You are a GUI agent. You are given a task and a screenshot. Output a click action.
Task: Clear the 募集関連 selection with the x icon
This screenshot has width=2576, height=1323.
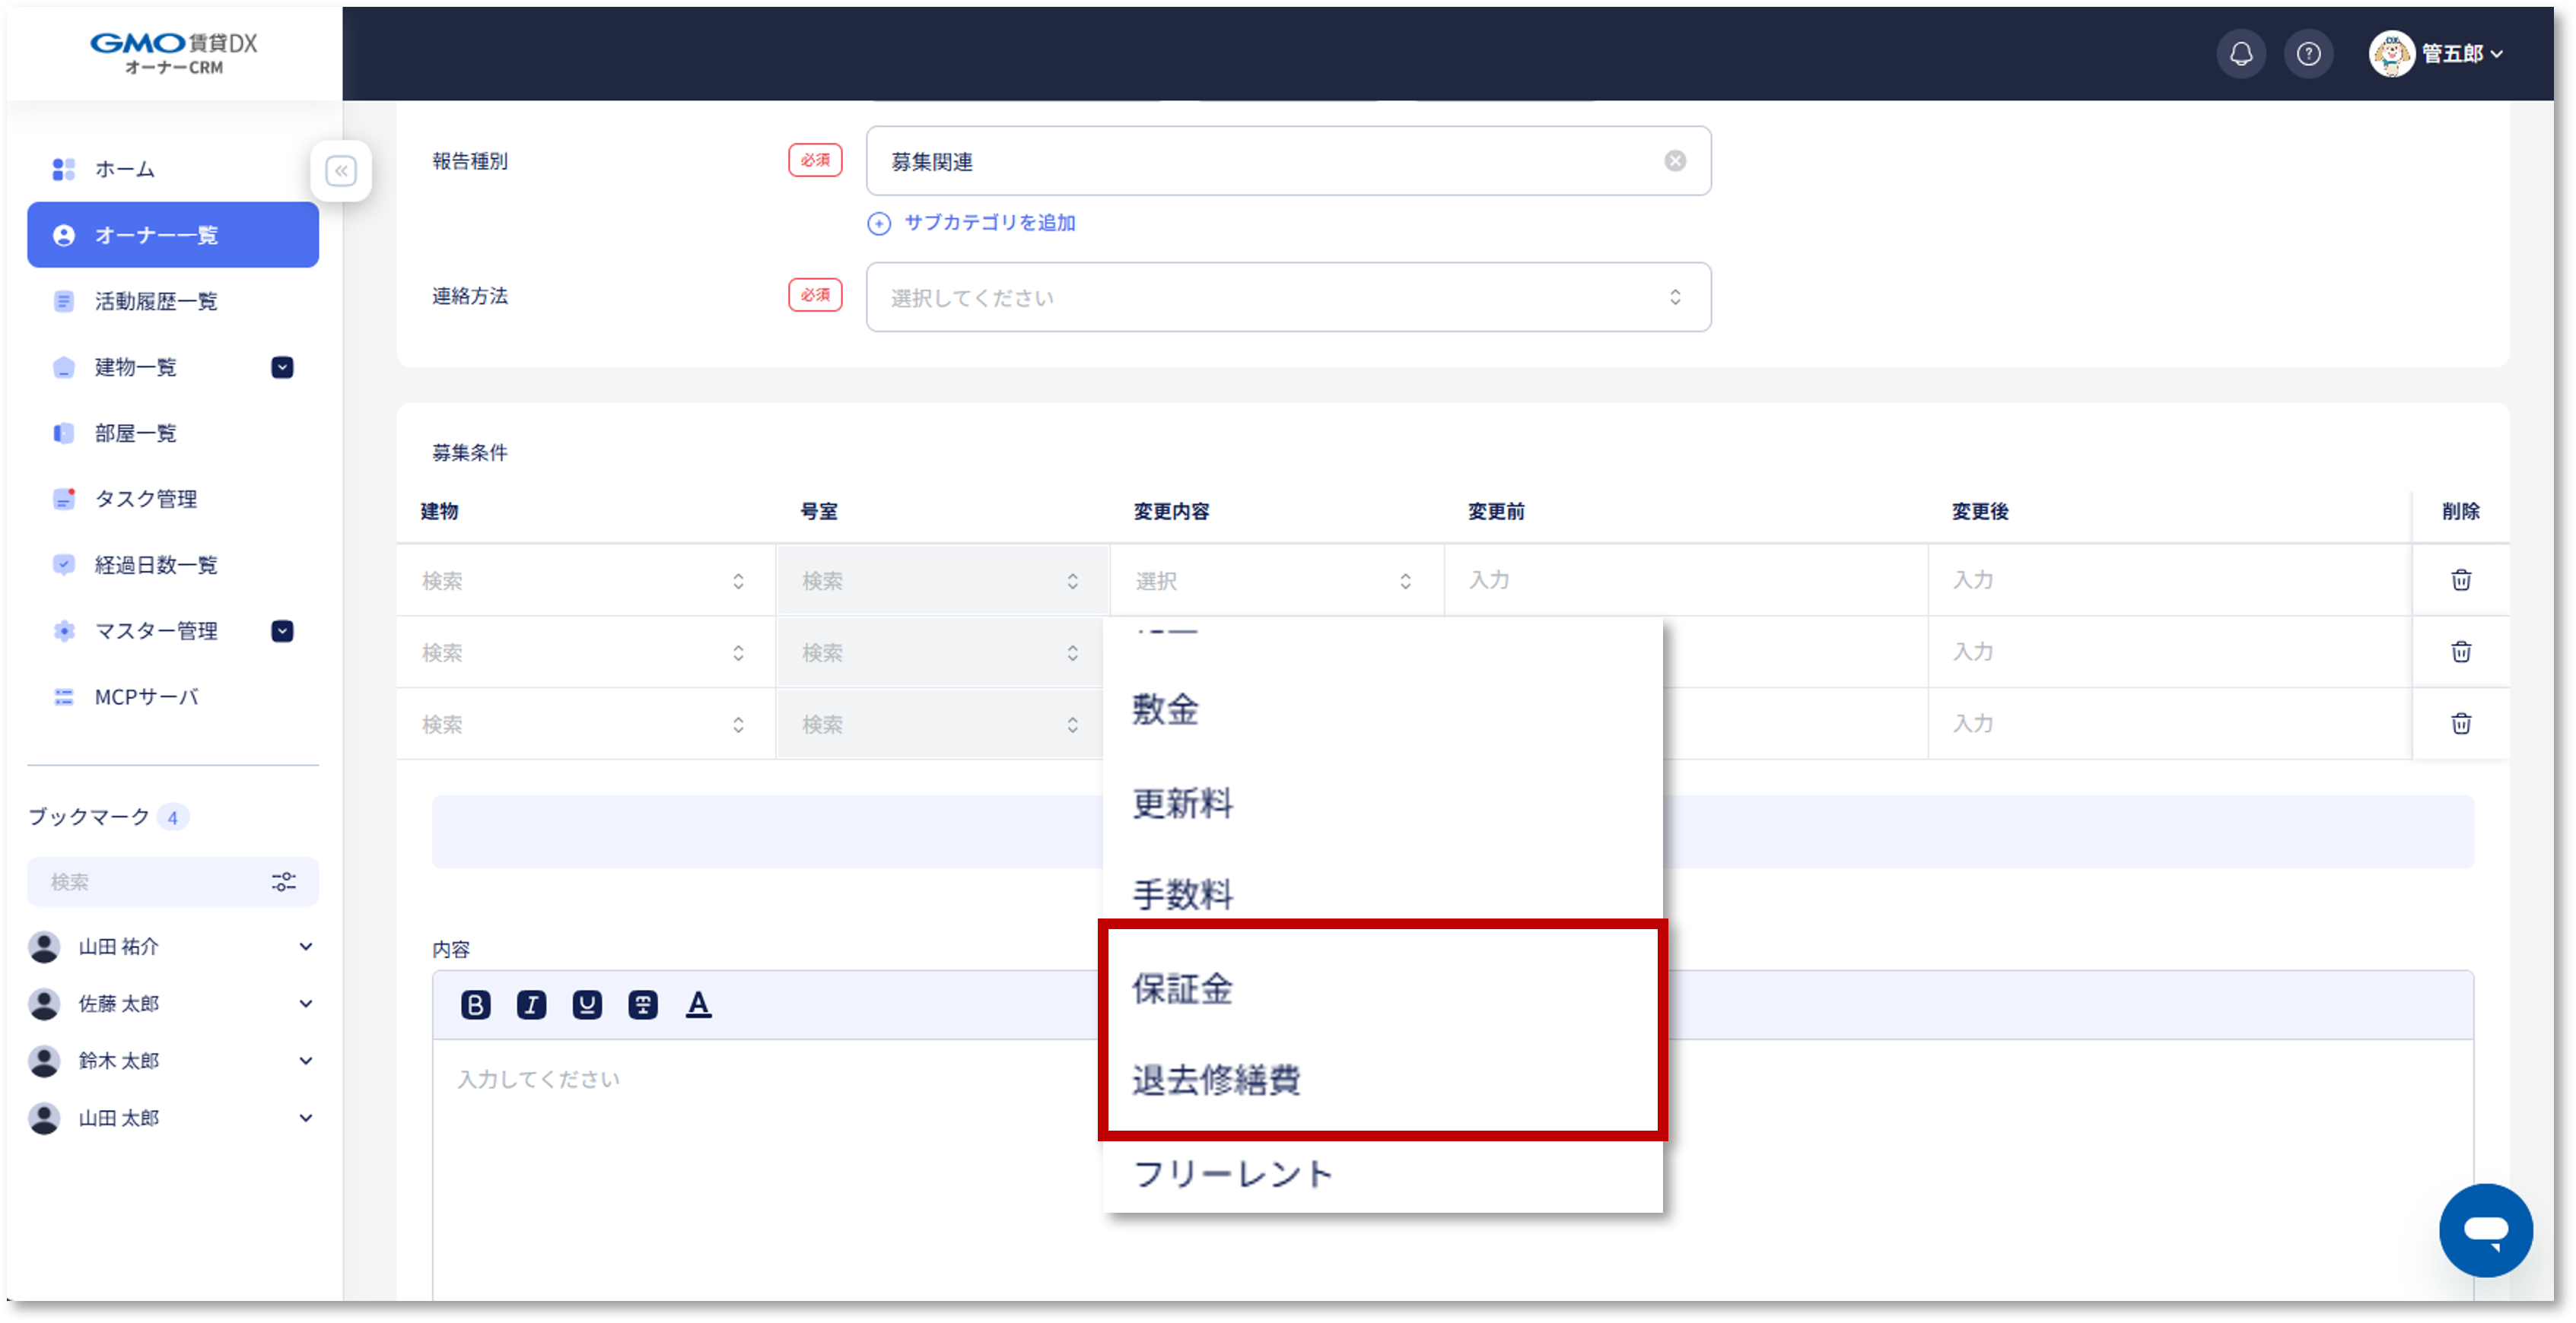pos(1675,161)
